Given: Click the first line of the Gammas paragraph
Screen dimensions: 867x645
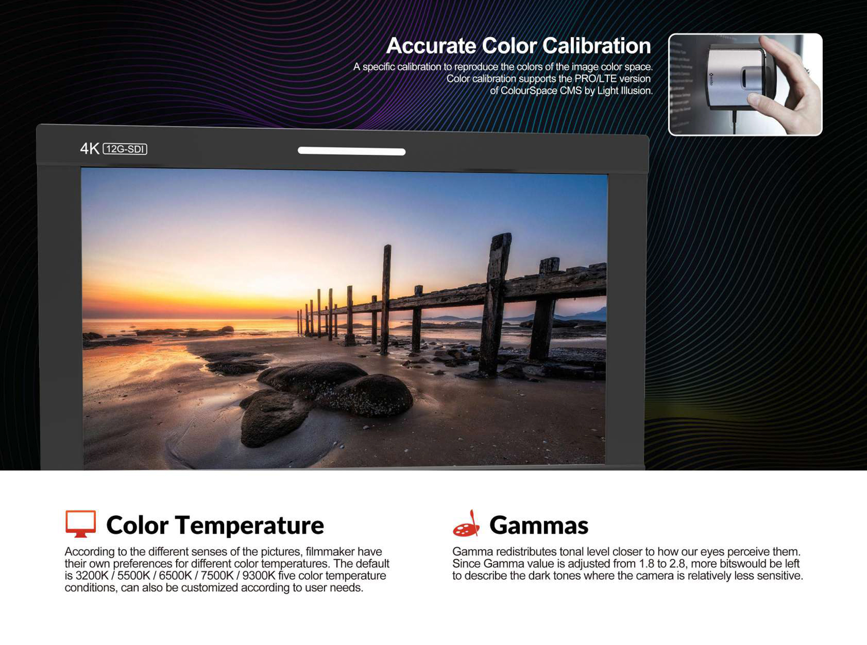Looking at the screenshot, I should coord(626,552).
